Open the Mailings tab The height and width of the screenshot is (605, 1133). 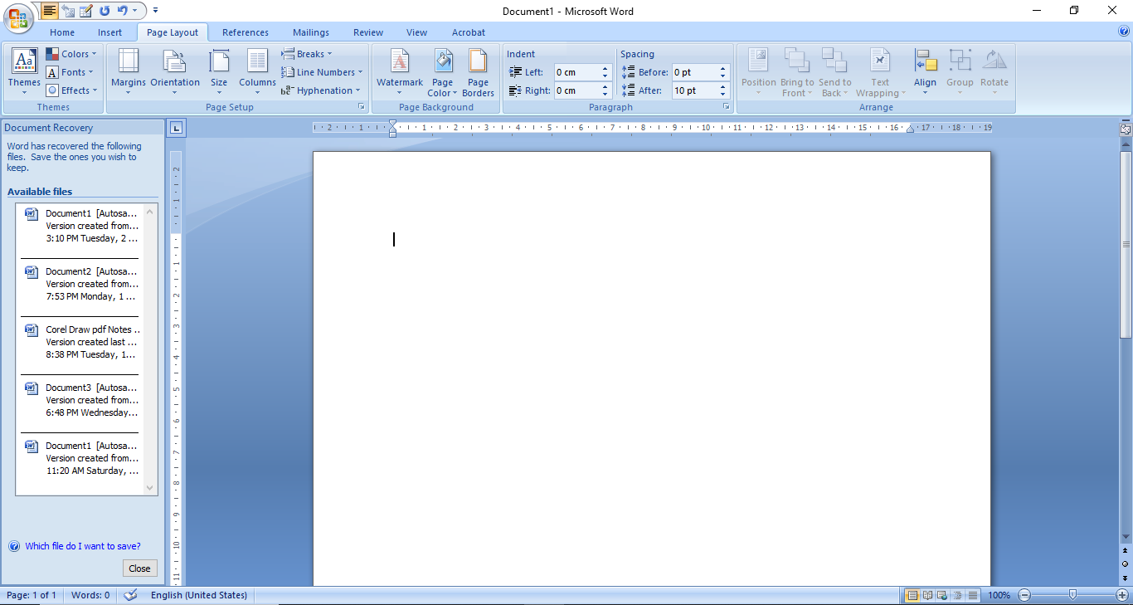coord(310,32)
